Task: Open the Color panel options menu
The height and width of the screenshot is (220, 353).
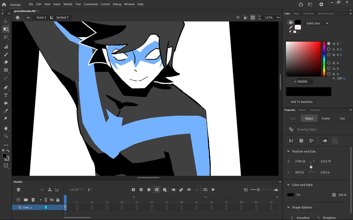Action: point(351,13)
